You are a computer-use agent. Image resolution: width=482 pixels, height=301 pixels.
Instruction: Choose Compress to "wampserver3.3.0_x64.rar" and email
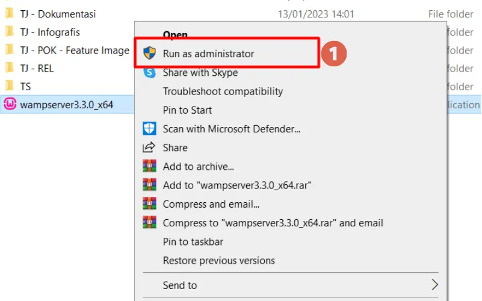click(x=273, y=223)
